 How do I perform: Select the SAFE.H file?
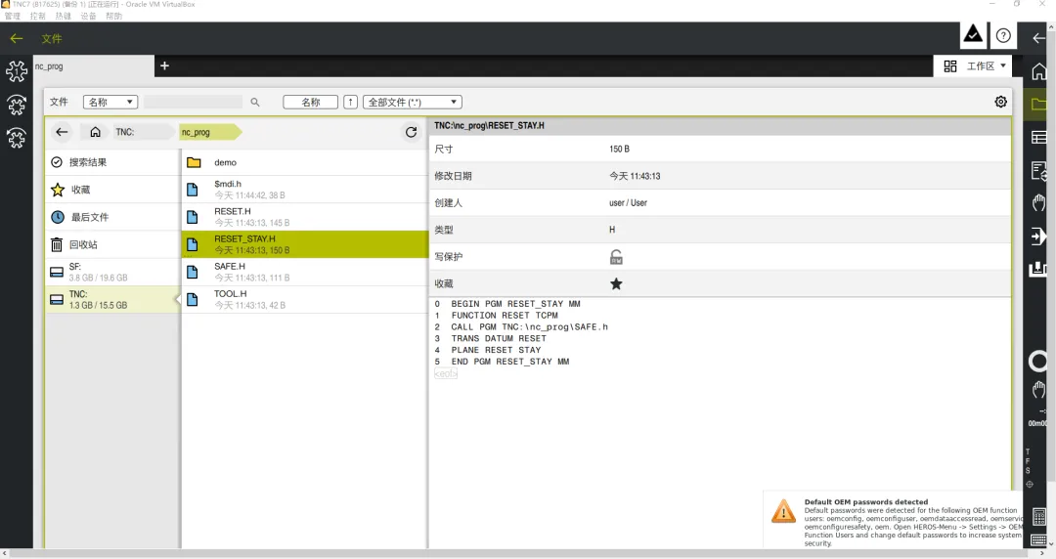[304, 272]
